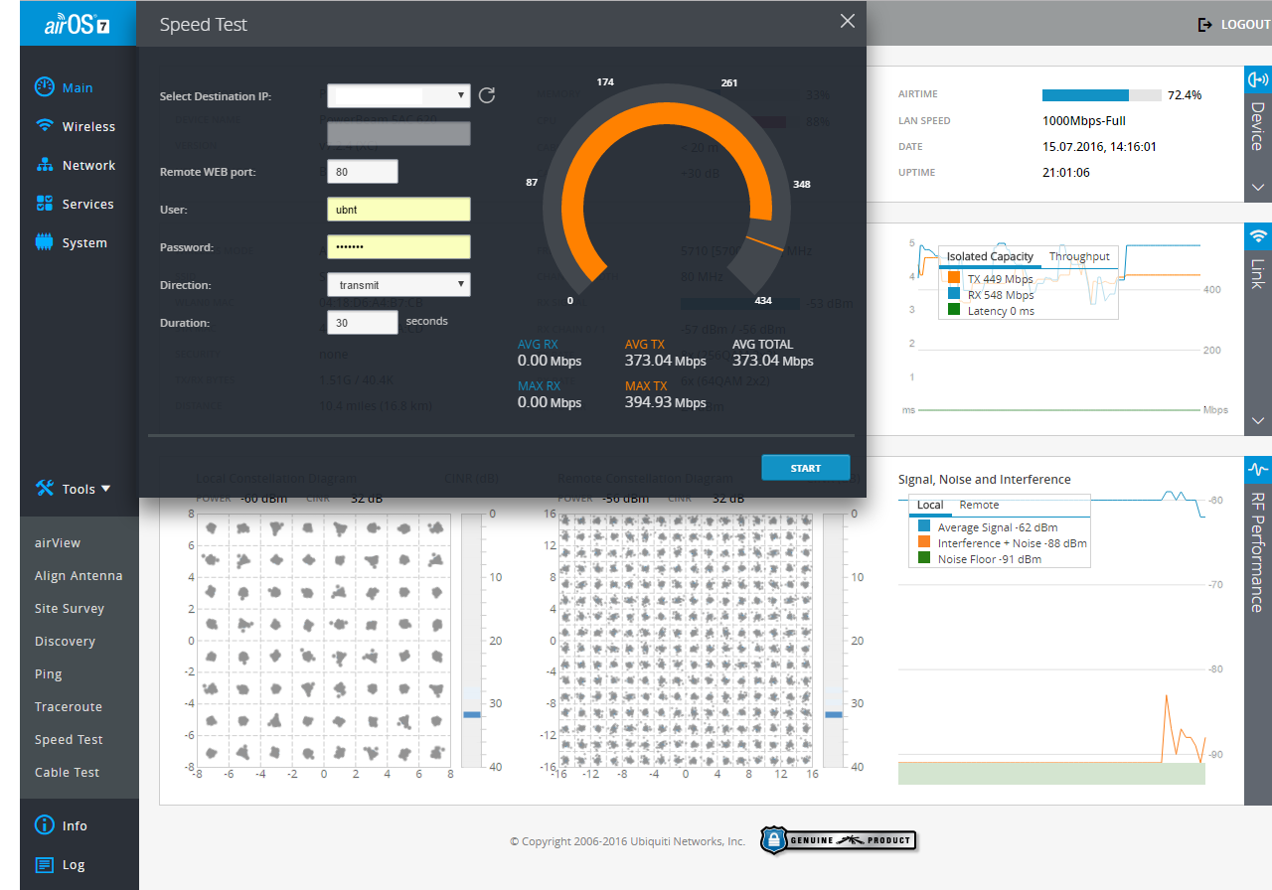Open the System chip icon
Screen dimensions: 1272x890
point(44,242)
